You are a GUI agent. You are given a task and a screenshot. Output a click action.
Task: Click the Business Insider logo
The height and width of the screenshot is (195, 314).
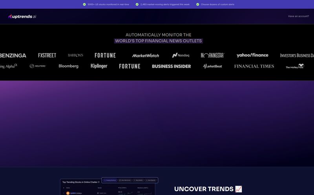pos(172,66)
